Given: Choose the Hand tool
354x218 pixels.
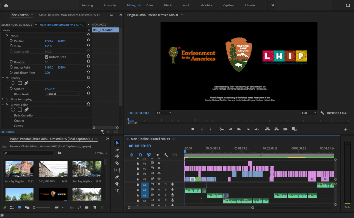Looking at the screenshot, I should click(x=117, y=184).
